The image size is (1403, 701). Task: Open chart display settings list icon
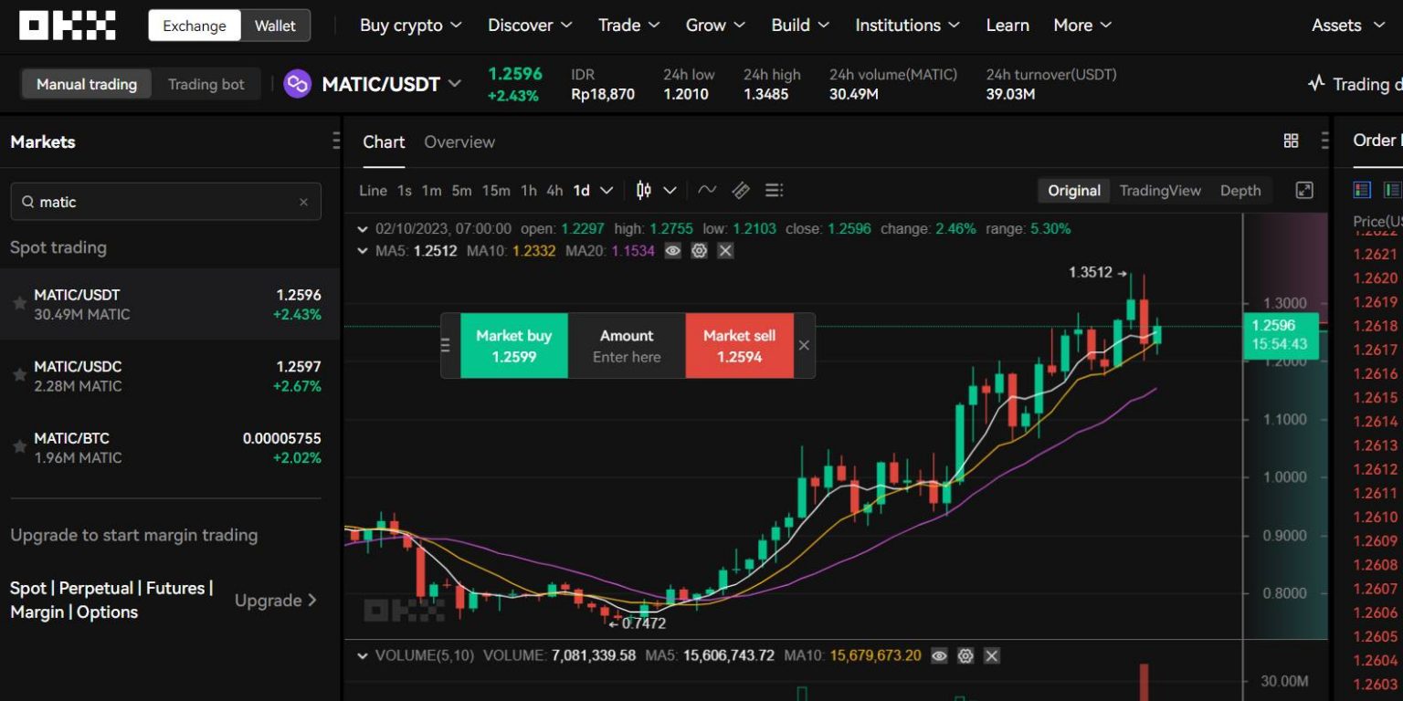click(x=774, y=190)
